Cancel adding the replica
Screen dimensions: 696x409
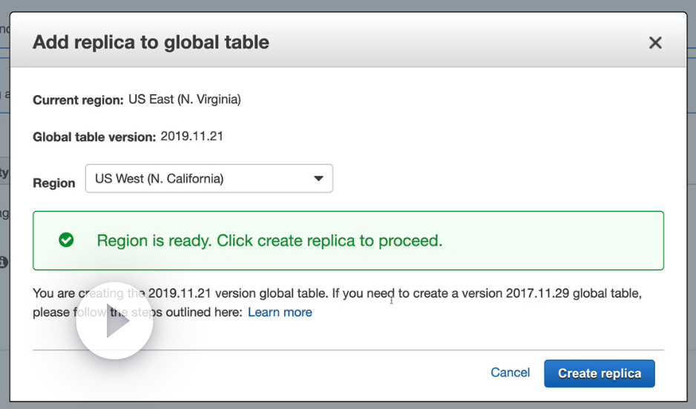tap(510, 373)
